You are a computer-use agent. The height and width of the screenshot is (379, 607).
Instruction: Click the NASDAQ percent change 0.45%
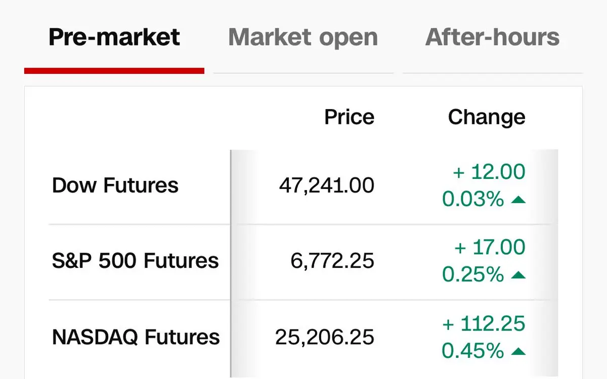[473, 351]
